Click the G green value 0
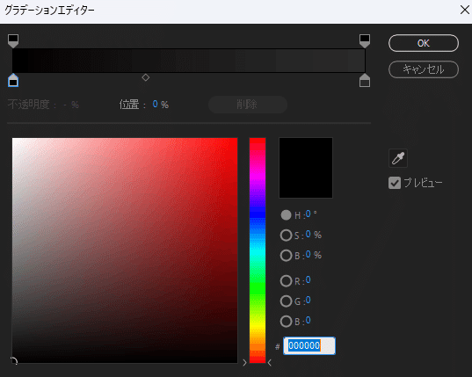 click(308, 301)
